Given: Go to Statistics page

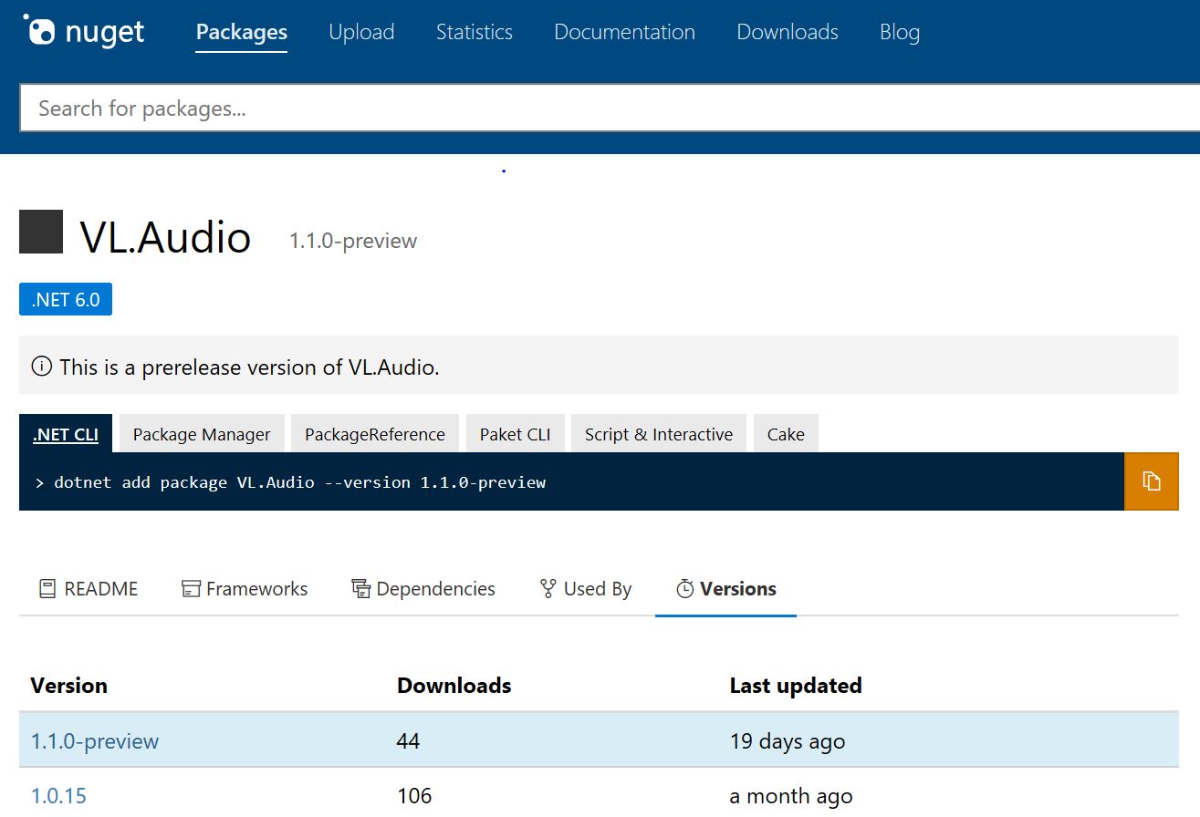Looking at the screenshot, I should (x=475, y=32).
